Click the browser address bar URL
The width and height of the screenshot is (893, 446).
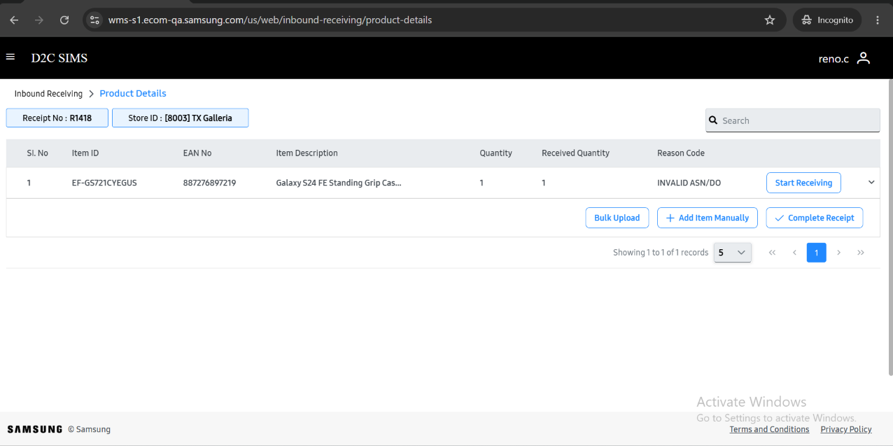pyautogui.click(x=270, y=20)
